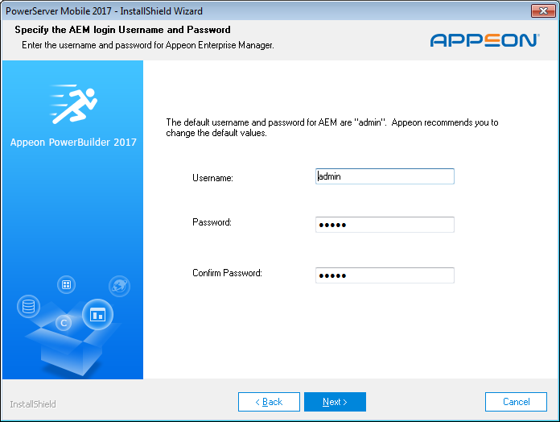Cancel the installation wizard
This screenshot has width=560, height=422.
(x=516, y=402)
